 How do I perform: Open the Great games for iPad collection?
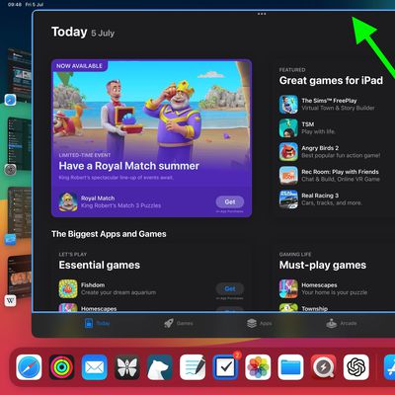pyautogui.click(x=331, y=80)
